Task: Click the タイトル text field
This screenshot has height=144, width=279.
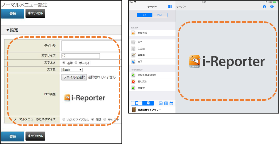Action: [91, 46]
